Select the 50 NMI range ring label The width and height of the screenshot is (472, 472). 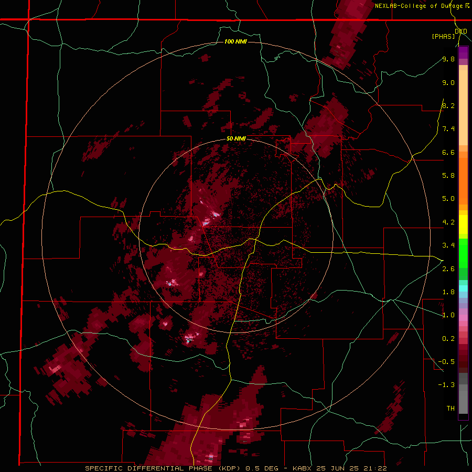236,139
